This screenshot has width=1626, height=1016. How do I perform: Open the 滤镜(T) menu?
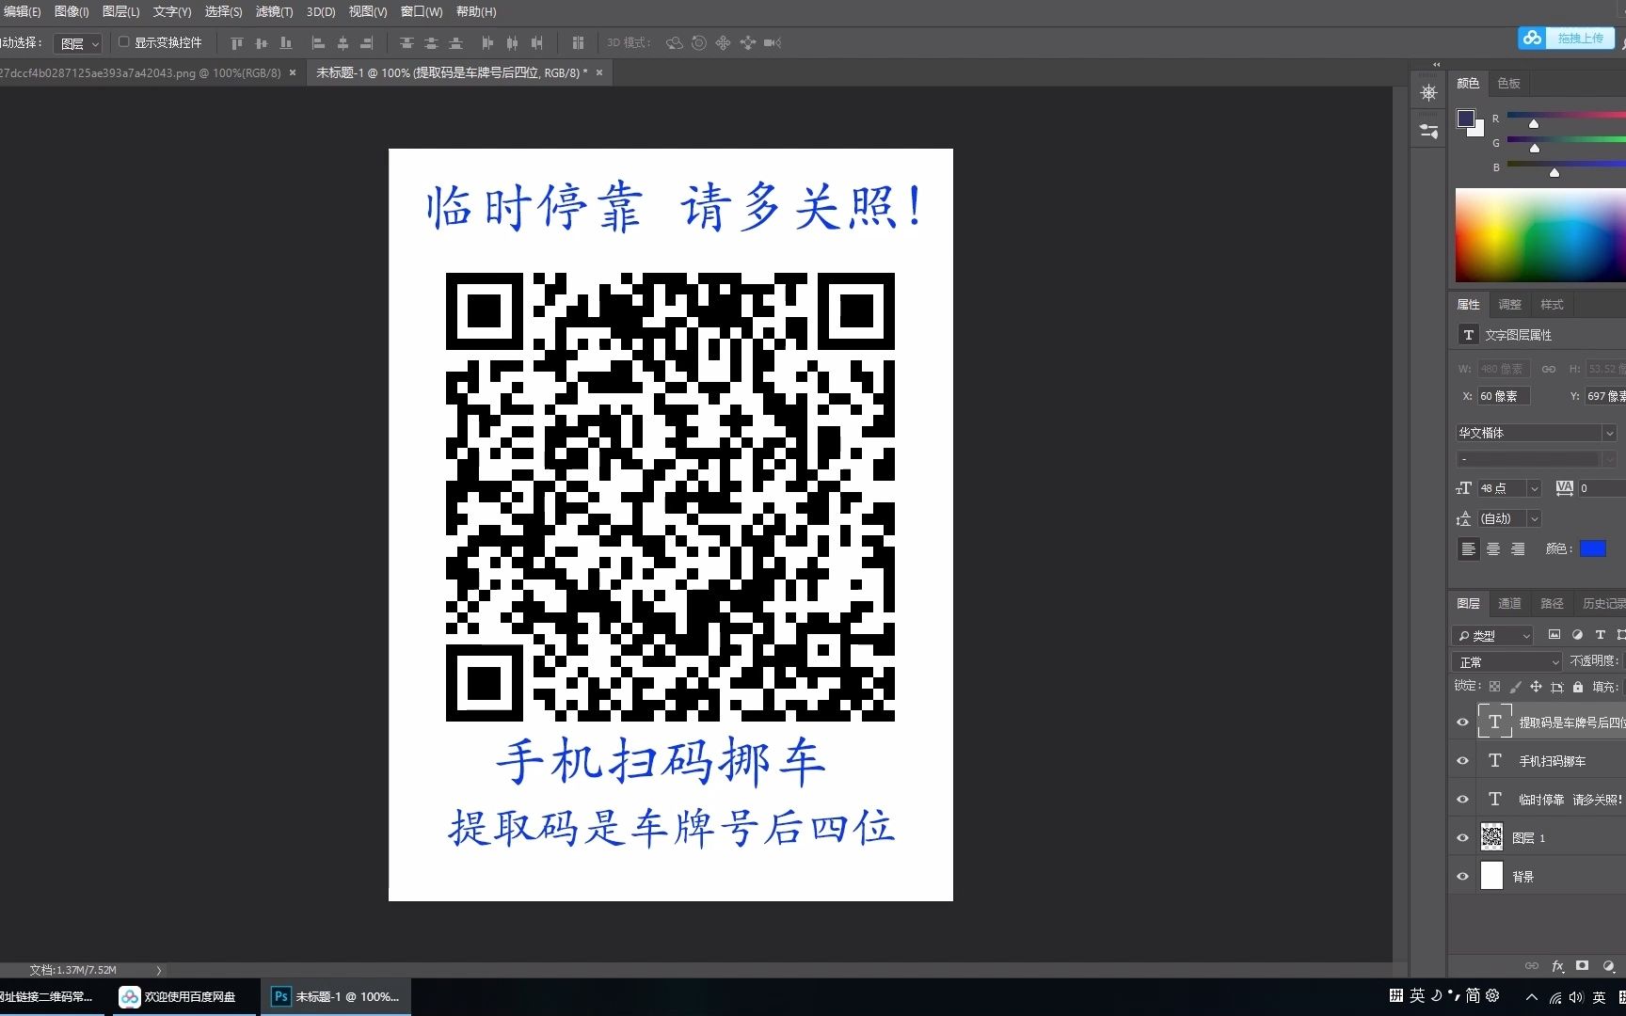pyautogui.click(x=274, y=11)
